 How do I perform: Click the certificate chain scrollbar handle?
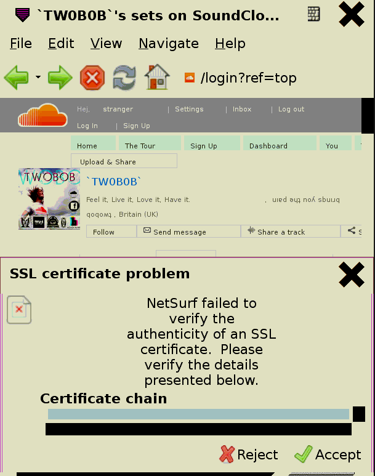[359, 414]
